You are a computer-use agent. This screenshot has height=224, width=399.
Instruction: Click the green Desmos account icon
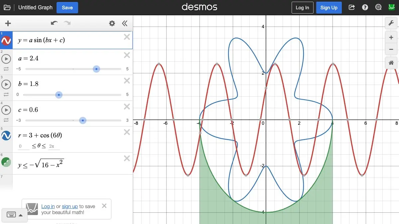[x=391, y=7]
